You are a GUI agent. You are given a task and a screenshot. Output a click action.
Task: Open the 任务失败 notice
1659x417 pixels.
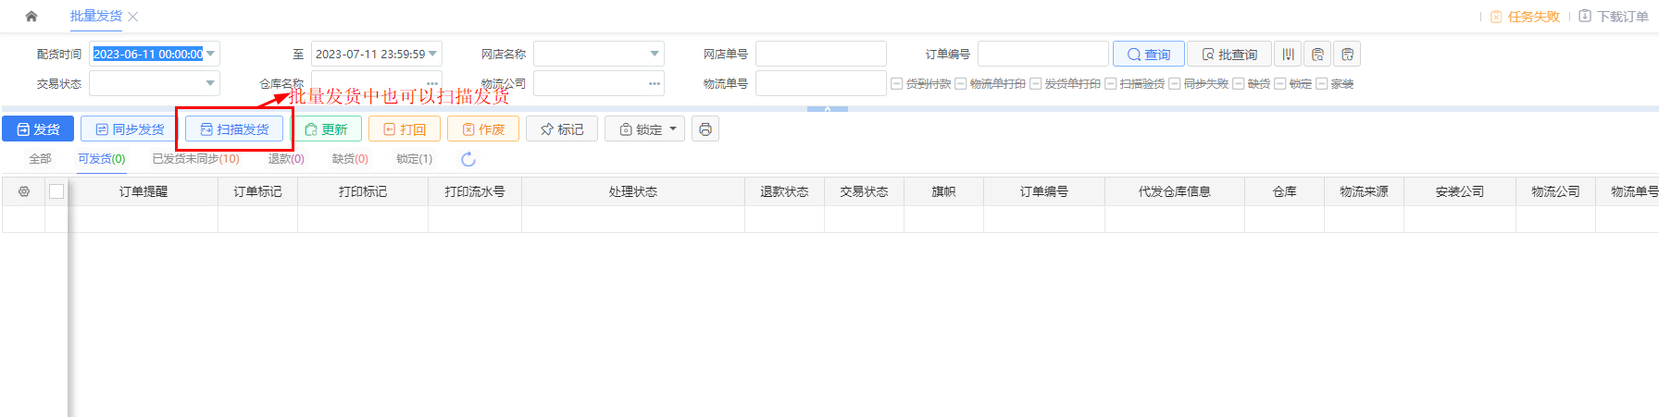click(1525, 17)
